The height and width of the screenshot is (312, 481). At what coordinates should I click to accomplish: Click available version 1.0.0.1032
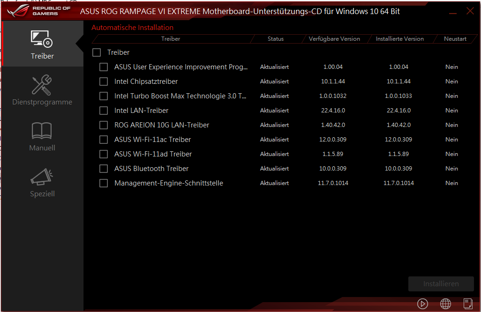[x=333, y=96]
